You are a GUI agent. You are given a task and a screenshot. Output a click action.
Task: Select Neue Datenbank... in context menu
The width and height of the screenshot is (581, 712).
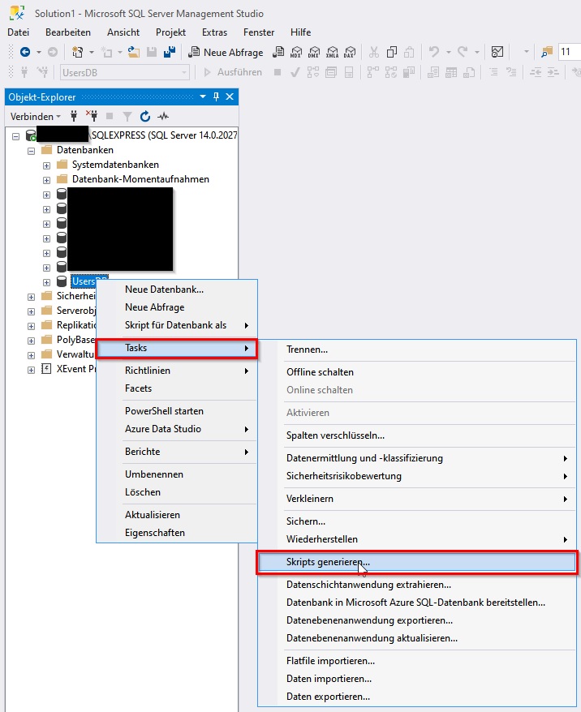tap(177, 290)
